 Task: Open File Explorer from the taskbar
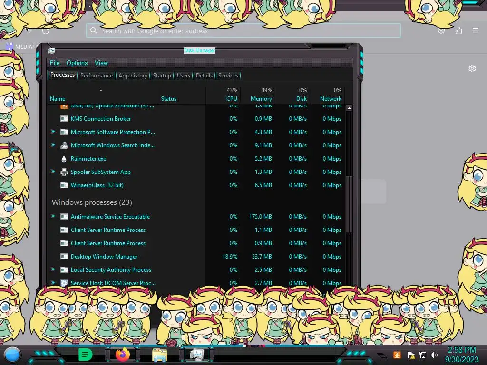pos(160,355)
